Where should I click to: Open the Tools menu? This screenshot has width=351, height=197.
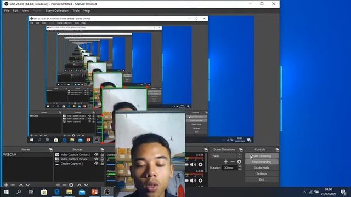point(76,11)
